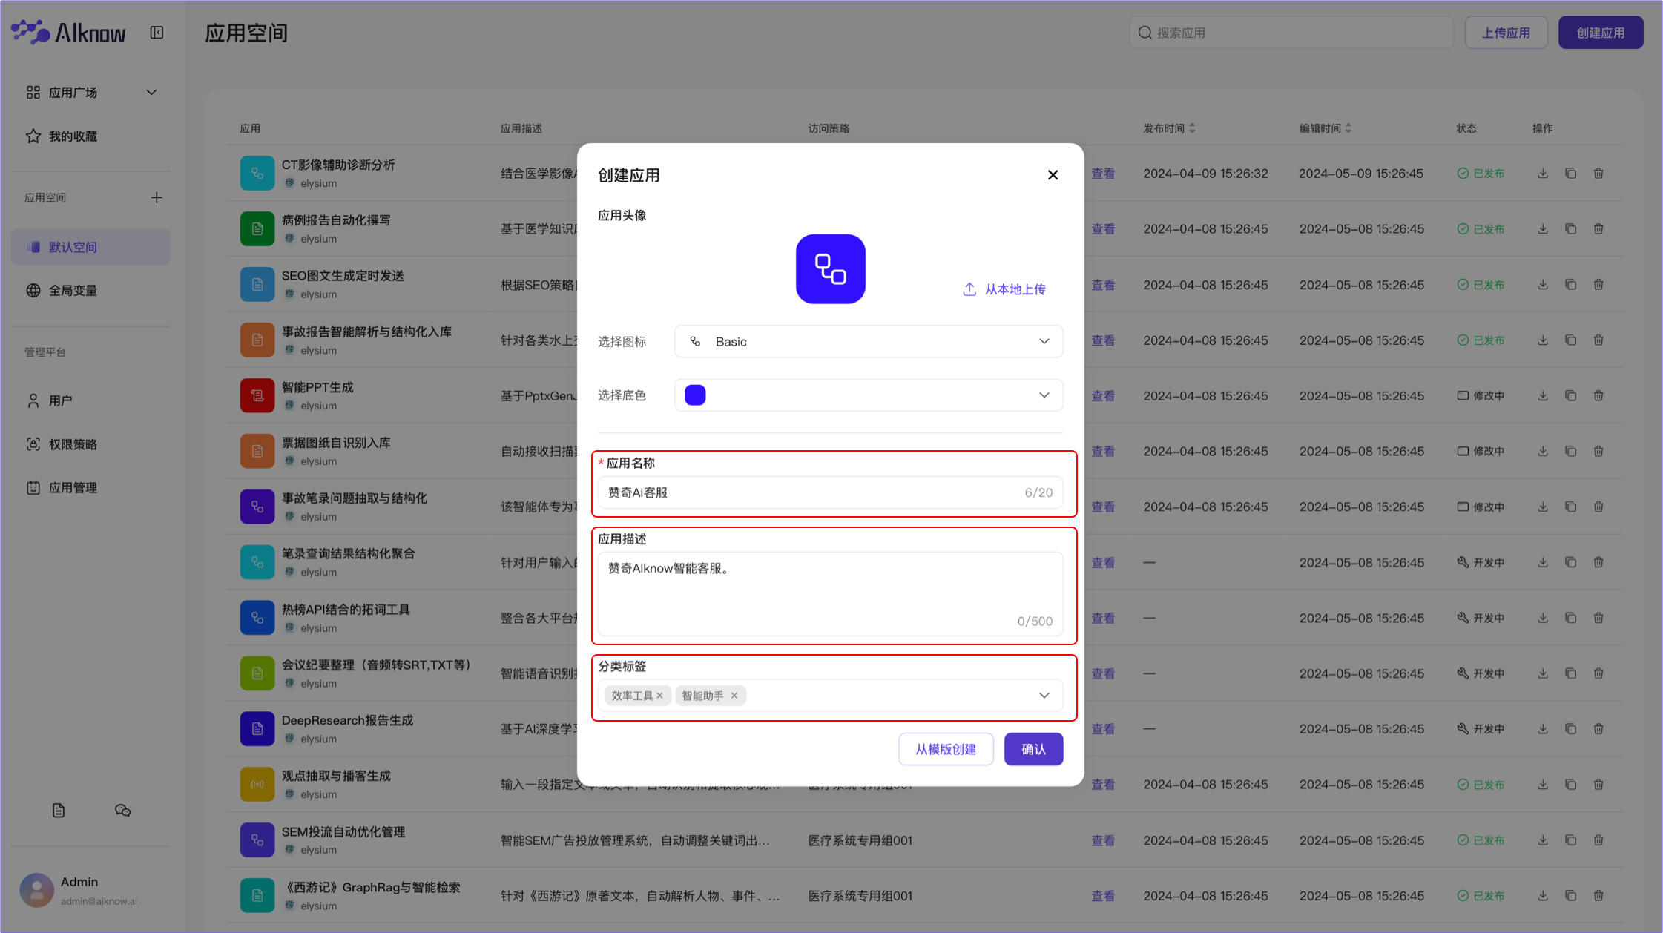The height and width of the screenshot is (933, 1663).
Task: Select the 权限策略 permissions icon
Action: pos(33,444)
